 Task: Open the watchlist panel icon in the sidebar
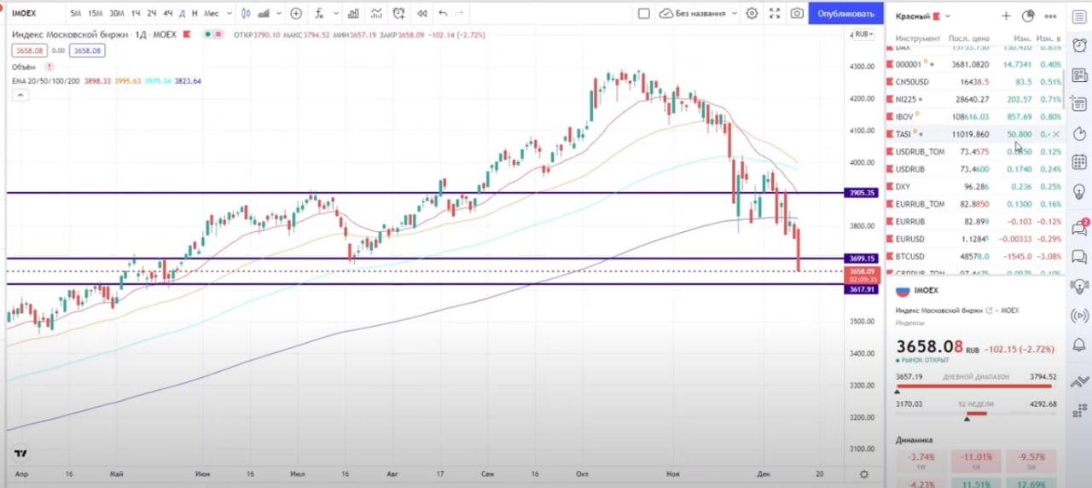point(1078,16)
